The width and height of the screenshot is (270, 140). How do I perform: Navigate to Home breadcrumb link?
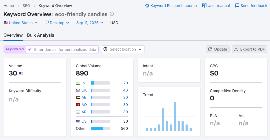9,6
